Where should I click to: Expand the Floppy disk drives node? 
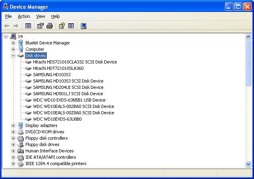(13, 144)
